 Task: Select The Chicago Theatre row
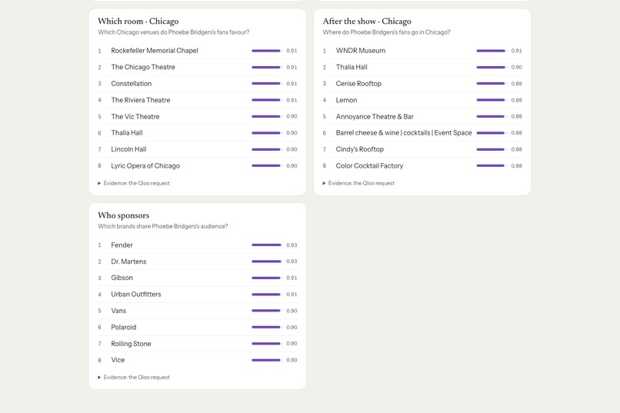click(x=198, y=67)
